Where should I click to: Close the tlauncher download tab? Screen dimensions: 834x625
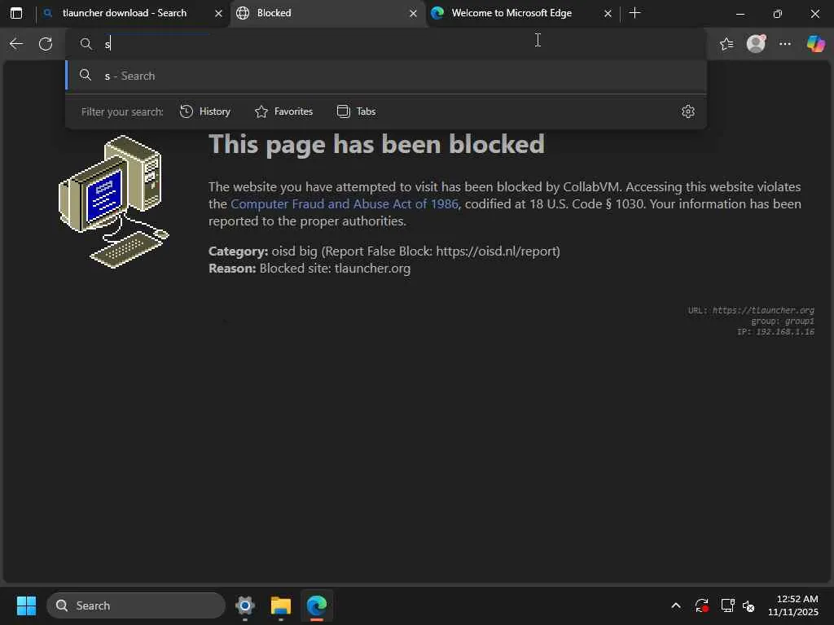point(218,13)
